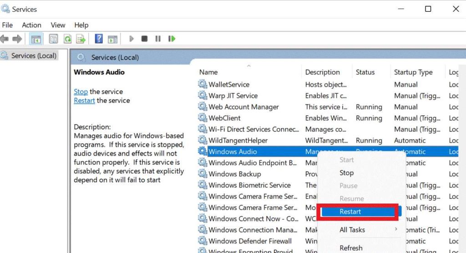Click the Stop Service square icon
The image size is (466, 253).
144,39
